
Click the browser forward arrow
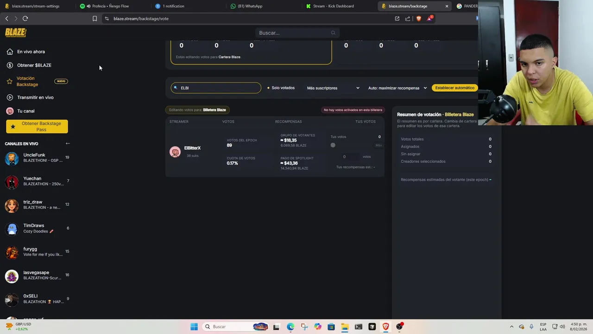16,19
